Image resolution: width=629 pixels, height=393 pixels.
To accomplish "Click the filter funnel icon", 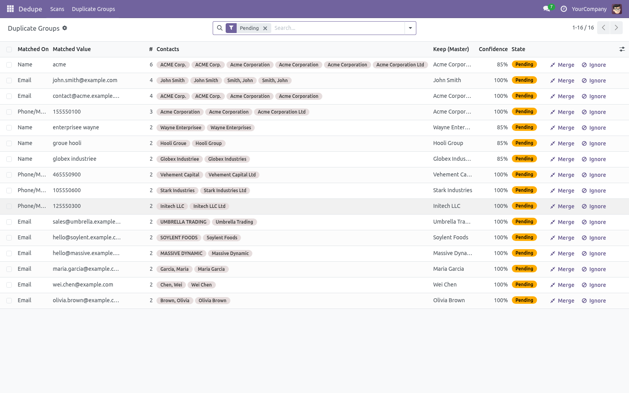I will (231, 28).
